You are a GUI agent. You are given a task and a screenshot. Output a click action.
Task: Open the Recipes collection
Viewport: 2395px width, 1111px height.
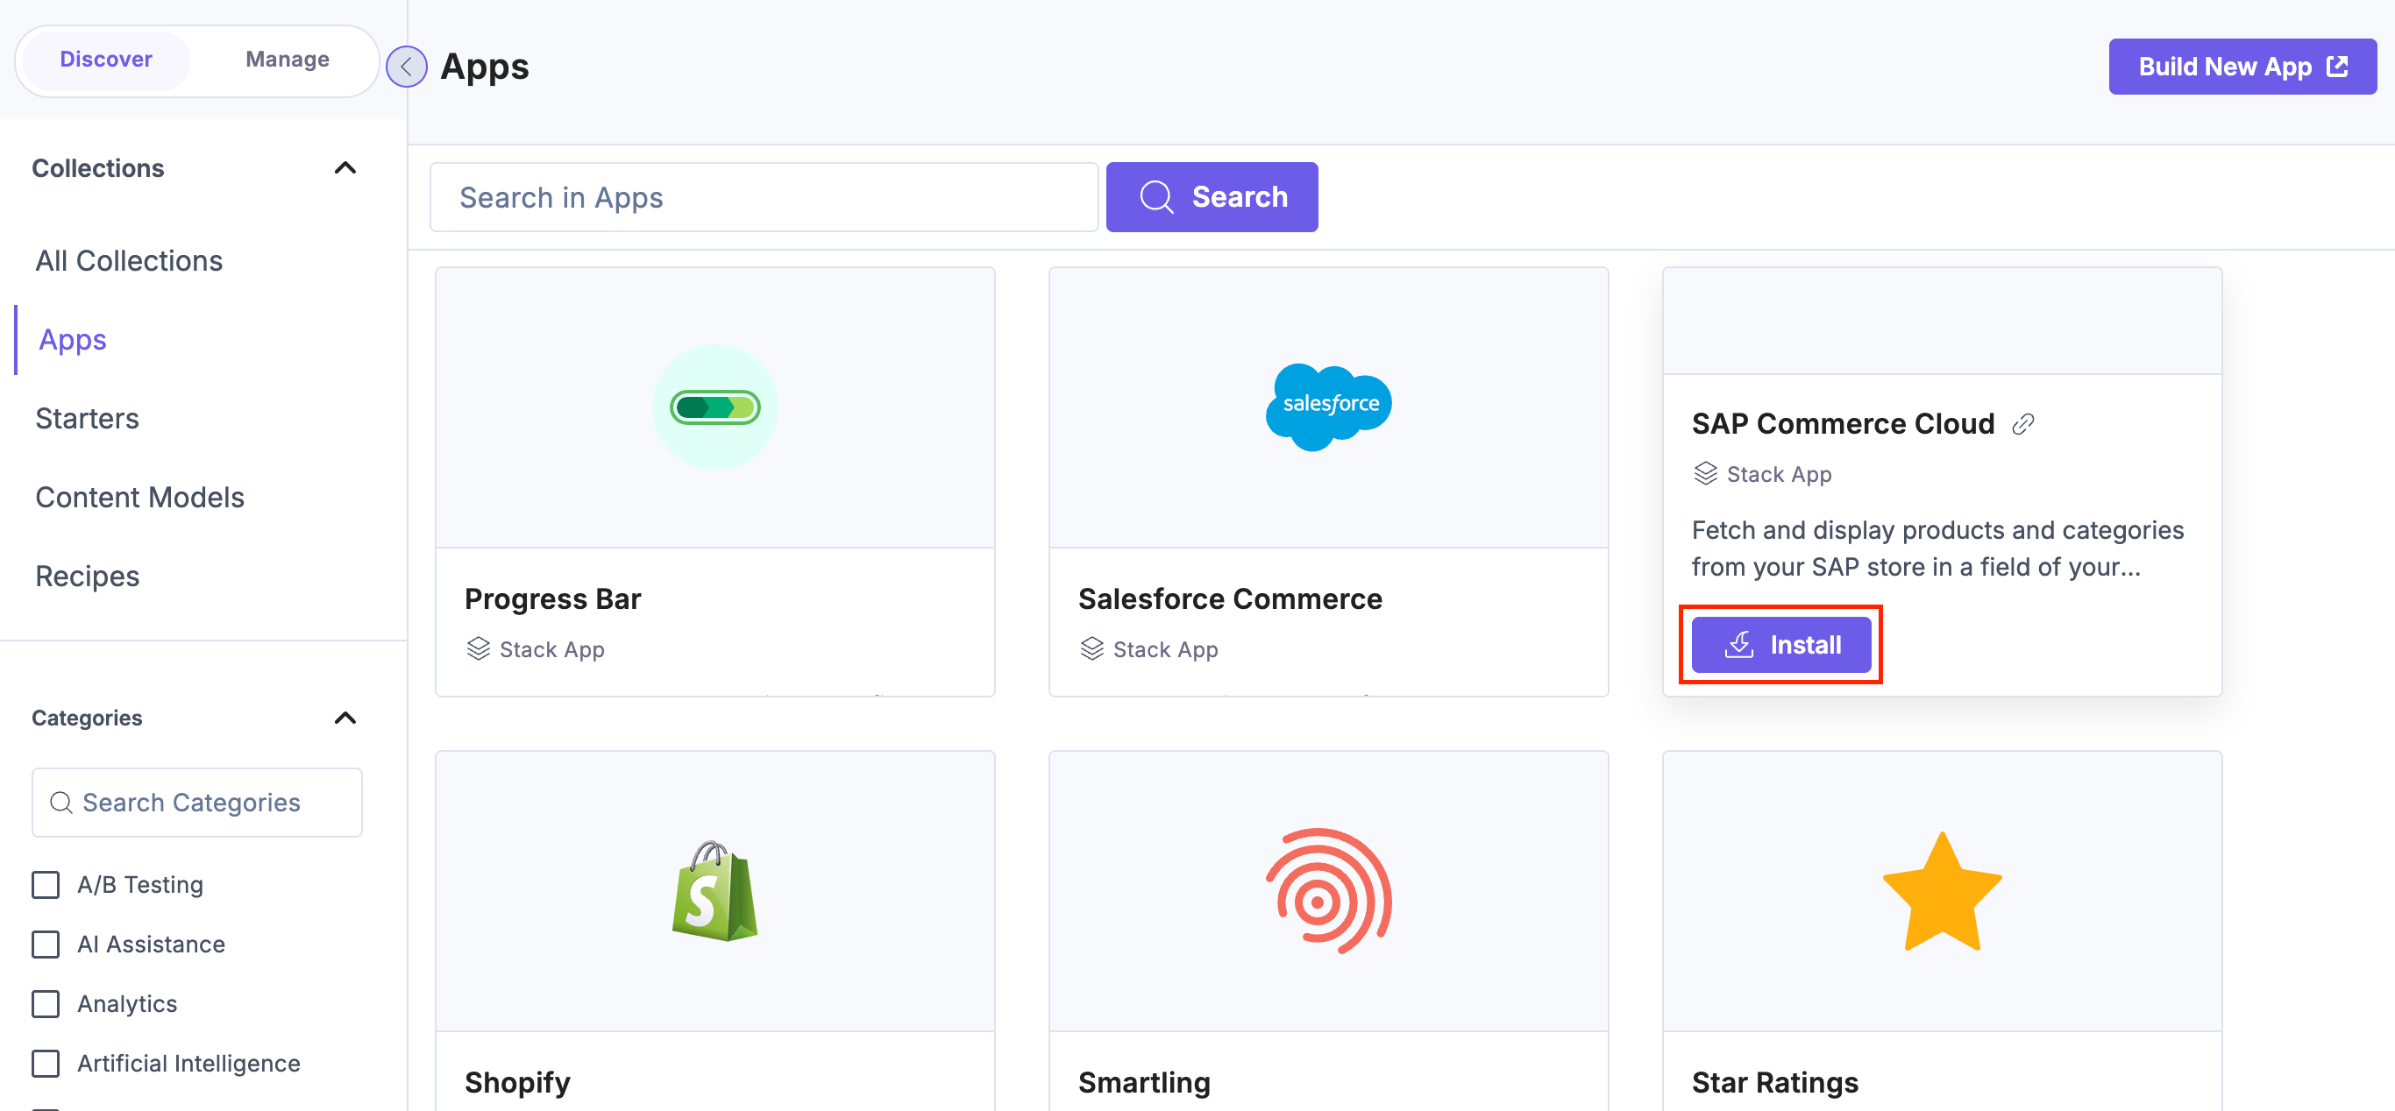(88, 577)
